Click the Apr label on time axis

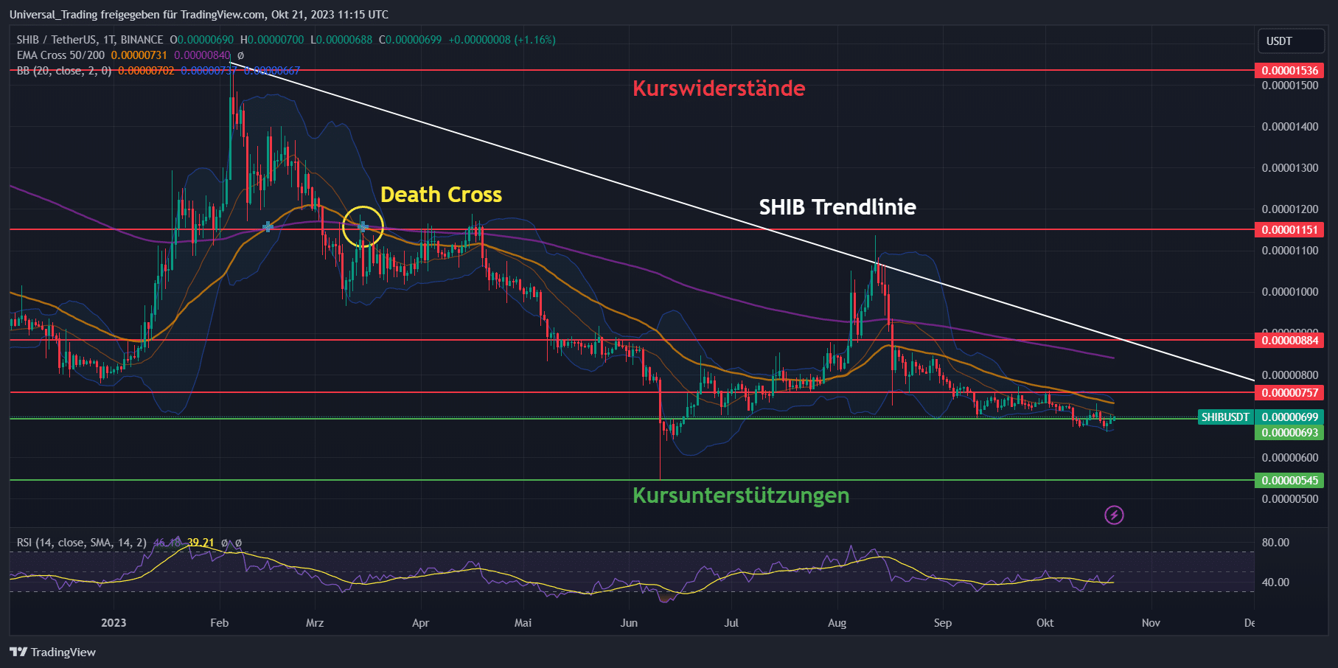420,623
